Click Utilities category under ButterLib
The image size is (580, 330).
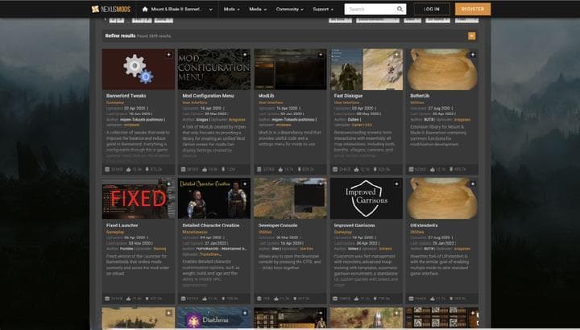(417, 102)
